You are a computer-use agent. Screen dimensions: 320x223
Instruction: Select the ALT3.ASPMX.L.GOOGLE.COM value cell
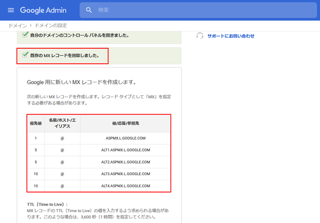[x=125, y=174]
